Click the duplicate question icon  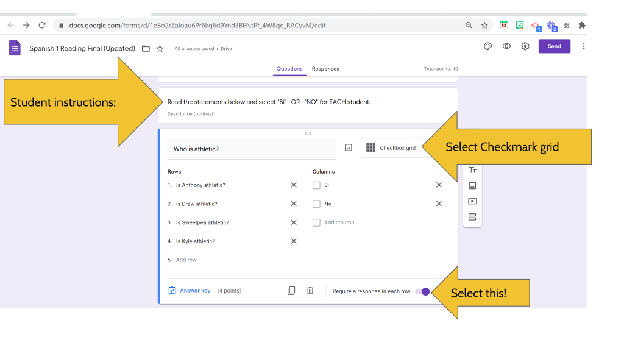click(291, 291)
